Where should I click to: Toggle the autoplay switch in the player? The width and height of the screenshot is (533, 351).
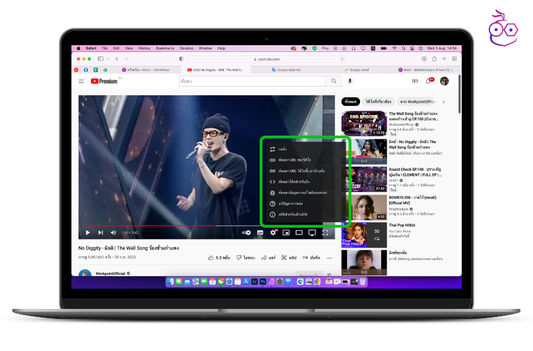tap(246, 233)
